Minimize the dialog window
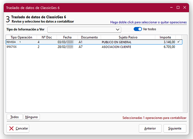 click(x=171, y=7)
